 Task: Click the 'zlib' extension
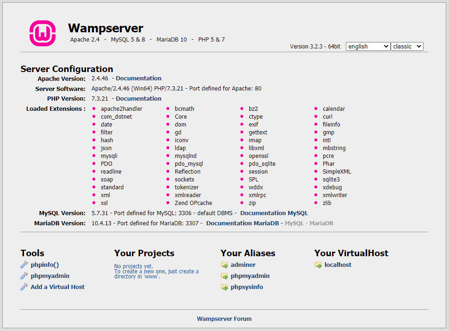point(327,203)
